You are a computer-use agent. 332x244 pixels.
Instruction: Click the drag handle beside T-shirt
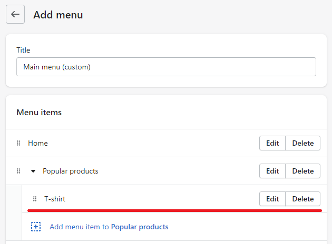[x=35, y=199]
